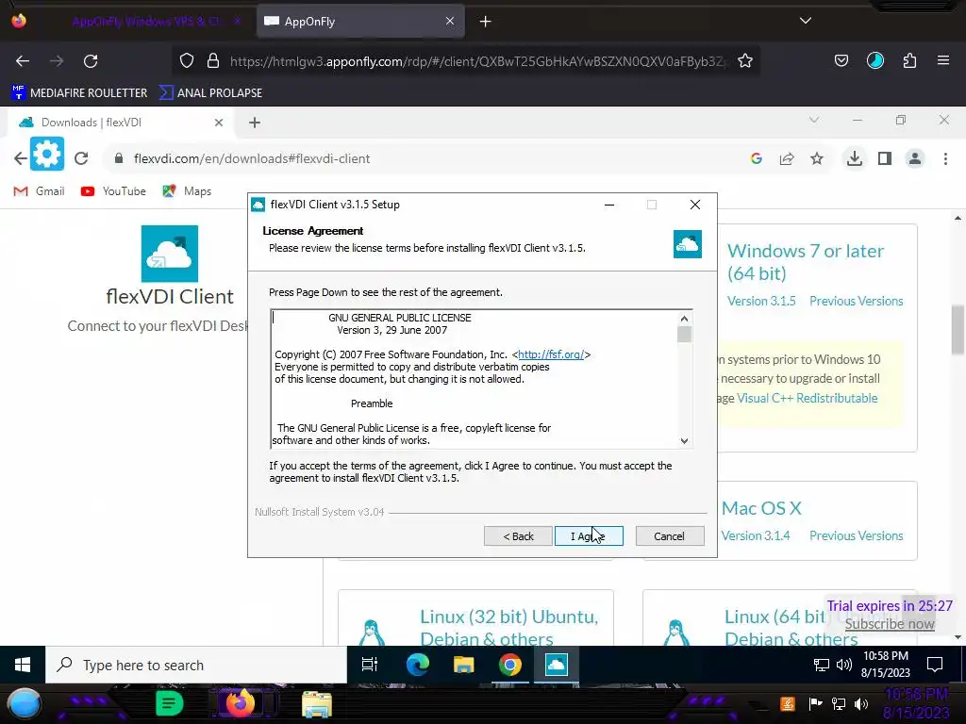The height and width of the screenshot is (724, 966).
Task: Open a new Firefox tab
Action: pyautogui.click(x=486, y=22)
